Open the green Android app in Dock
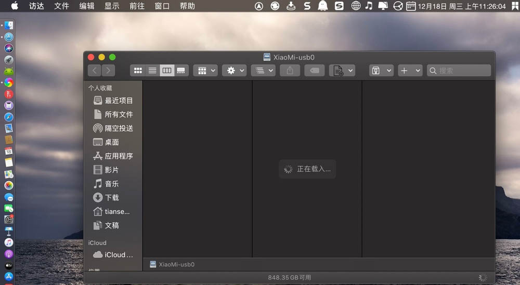This screenshot has width=520, height=285. 9,71
